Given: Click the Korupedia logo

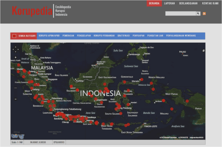Looking at the screenshot, I should (x=32, y=11).
